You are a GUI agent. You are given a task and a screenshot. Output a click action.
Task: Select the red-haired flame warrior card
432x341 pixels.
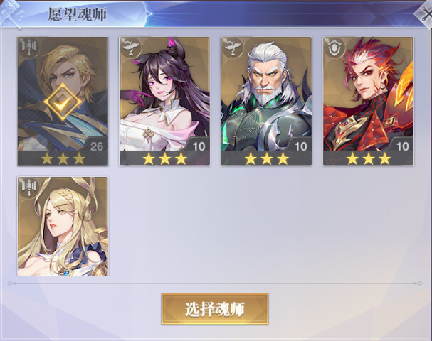pos(369,101)
